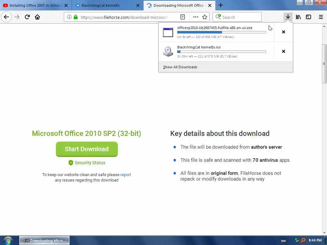The image size is (327, 245).
Task: Open page actions three-dot menu
Action: coord(196,17)
